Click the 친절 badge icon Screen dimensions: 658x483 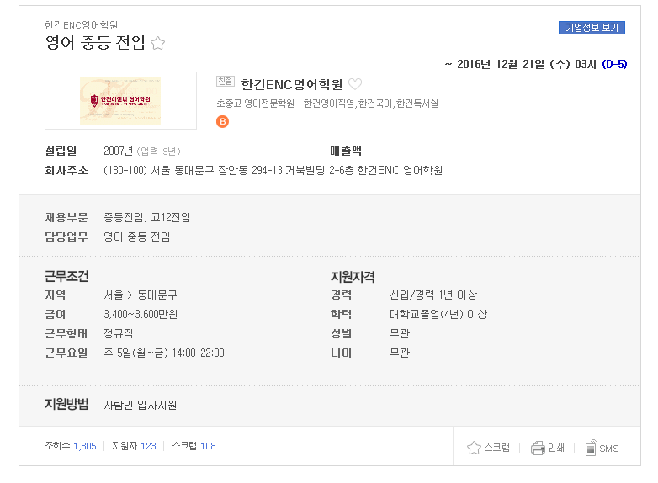226,81
